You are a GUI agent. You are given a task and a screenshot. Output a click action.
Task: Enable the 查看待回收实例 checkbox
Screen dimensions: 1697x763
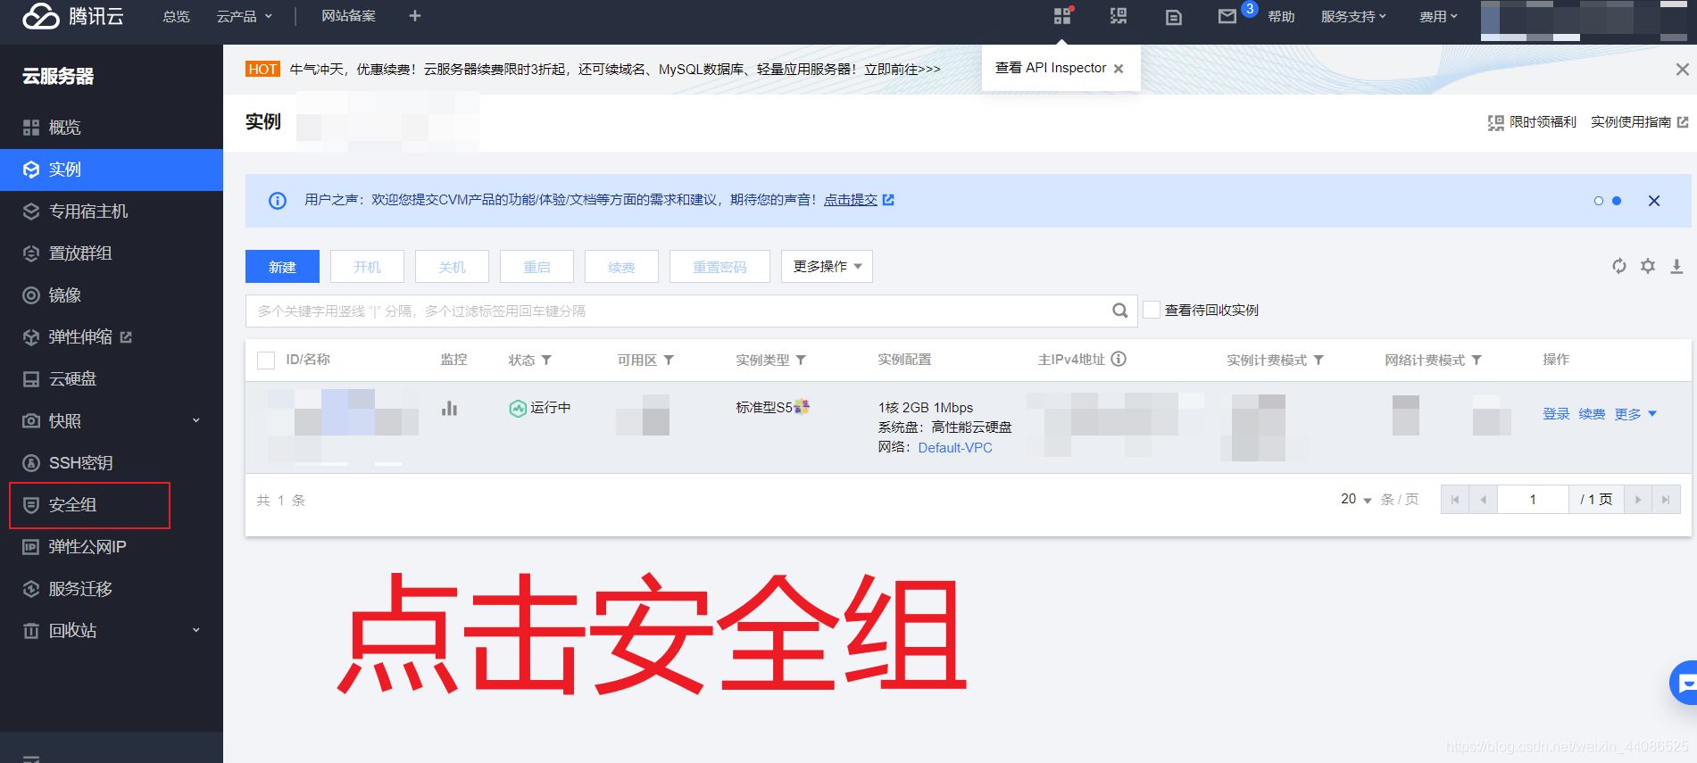coord(1152,310)
